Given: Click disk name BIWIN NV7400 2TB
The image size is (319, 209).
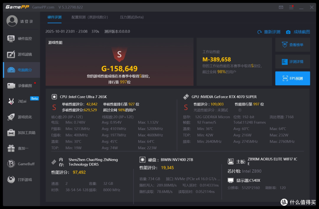Looking at the screenshot, I should click(x=177, y=160).
